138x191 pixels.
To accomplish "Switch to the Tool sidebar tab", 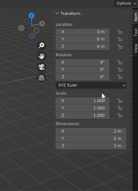I will (x=135, y=32).
